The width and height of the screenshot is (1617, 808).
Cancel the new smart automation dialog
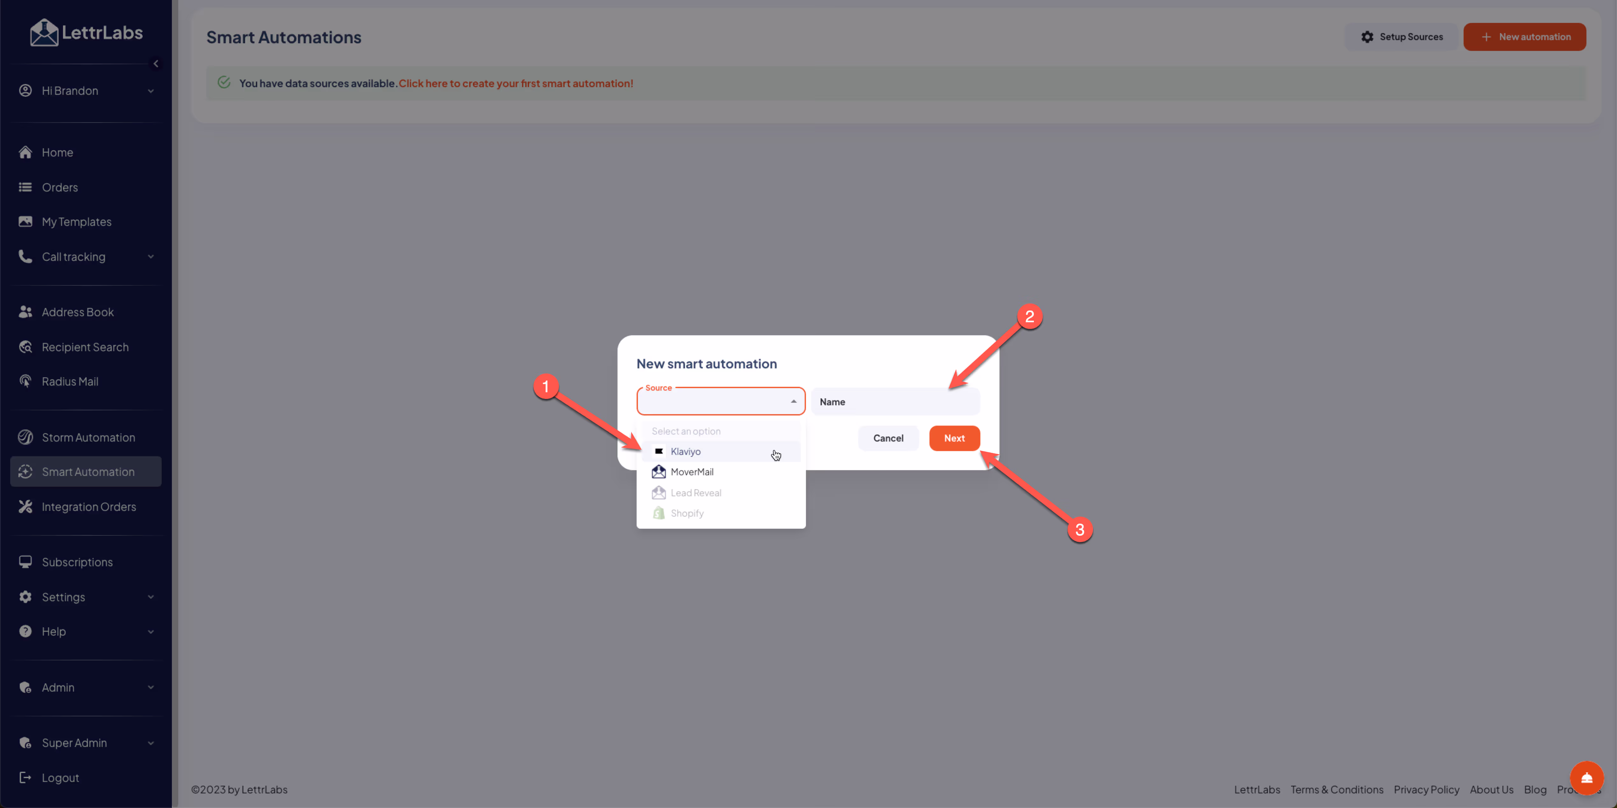[887, 438]
